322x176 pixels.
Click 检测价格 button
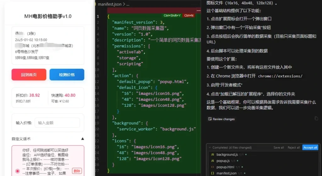tap(67, 75)
